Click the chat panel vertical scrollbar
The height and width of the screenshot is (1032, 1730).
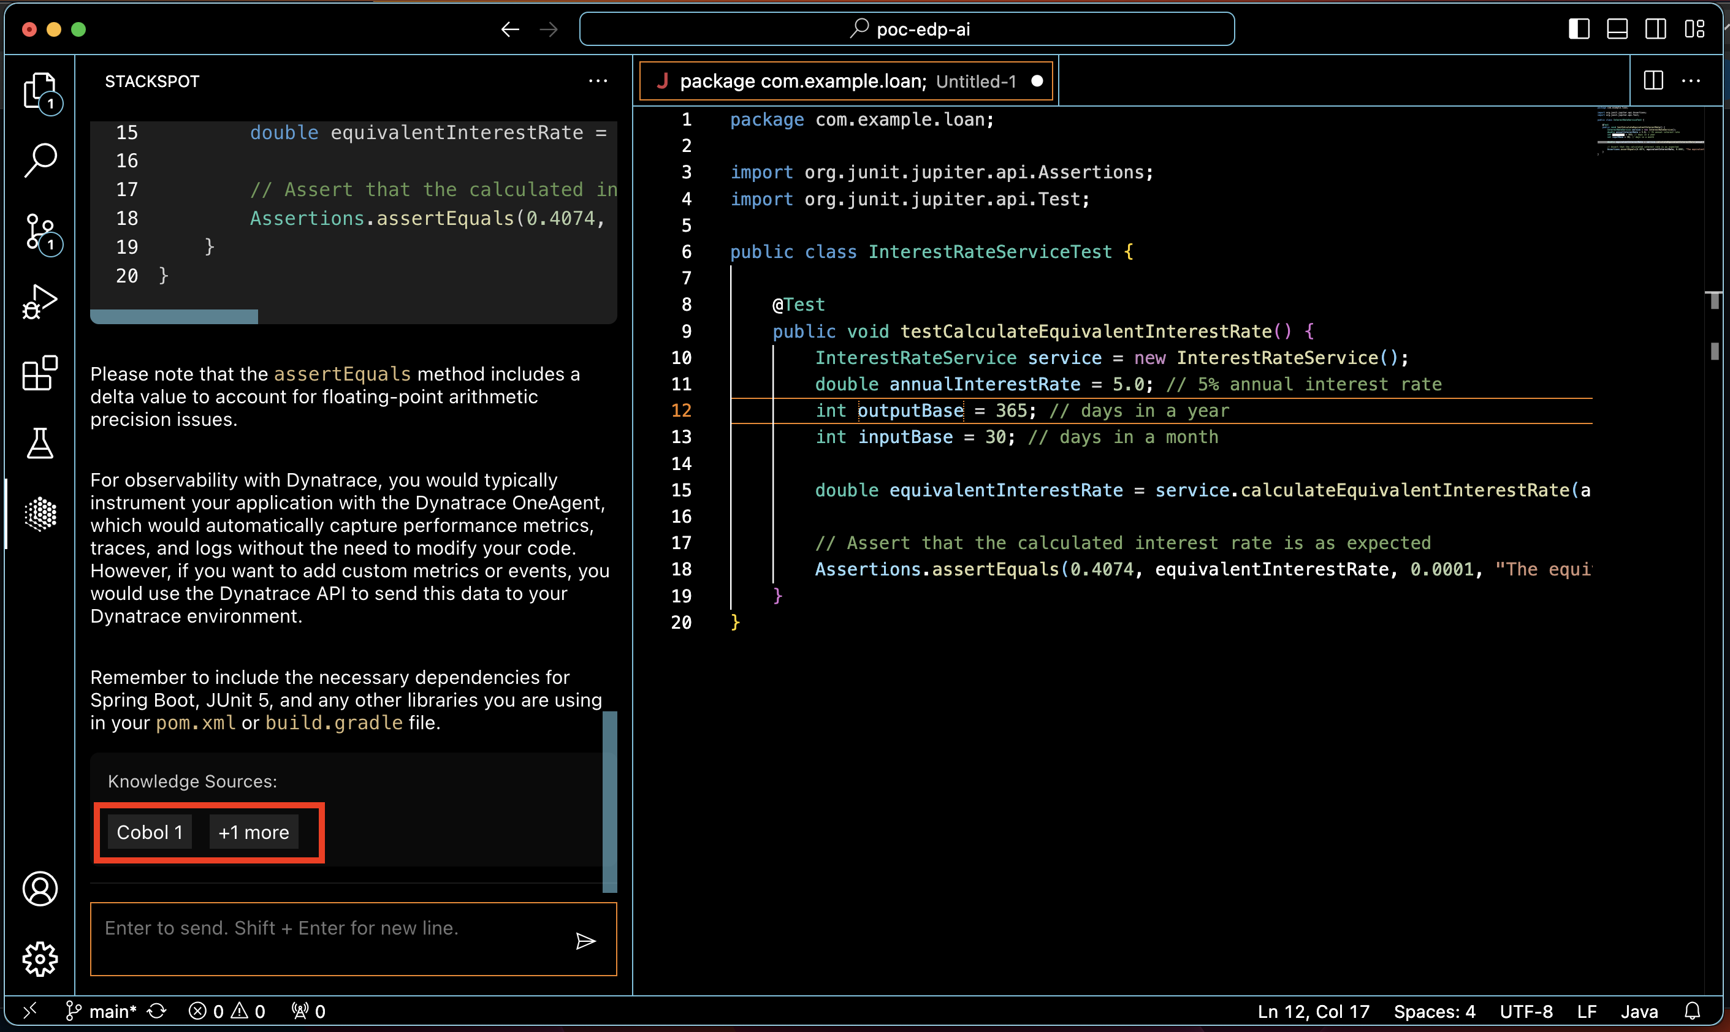point(609,801)
